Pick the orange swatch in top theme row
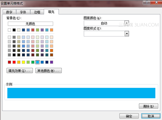Image resolution: width=162 pixels, height=120 pixels. pyautogui.click(x=52, y=30)
